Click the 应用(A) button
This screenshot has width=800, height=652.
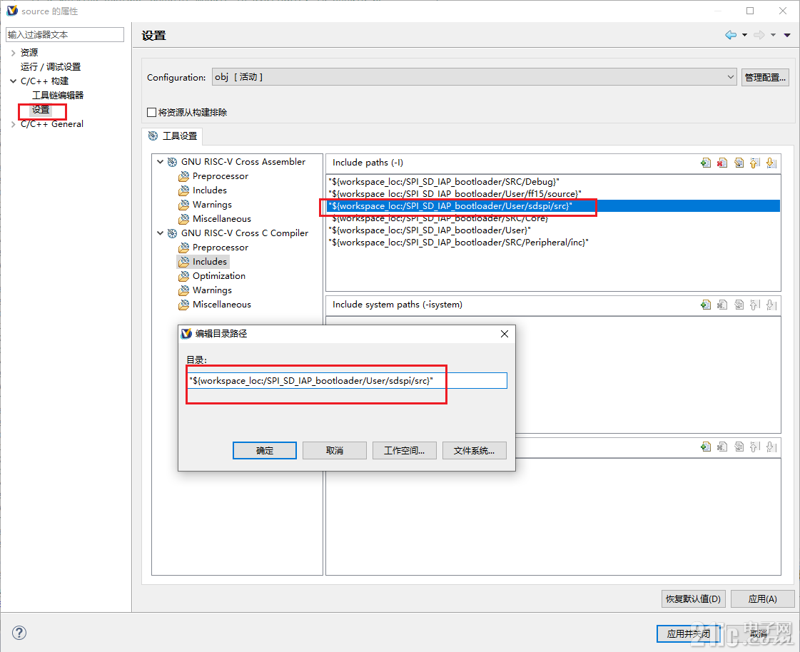(x=762, y=598)
